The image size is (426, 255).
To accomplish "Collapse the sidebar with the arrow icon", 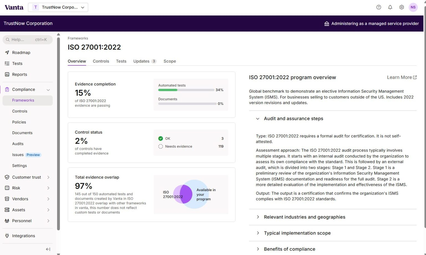I will [x=48, y=249].
